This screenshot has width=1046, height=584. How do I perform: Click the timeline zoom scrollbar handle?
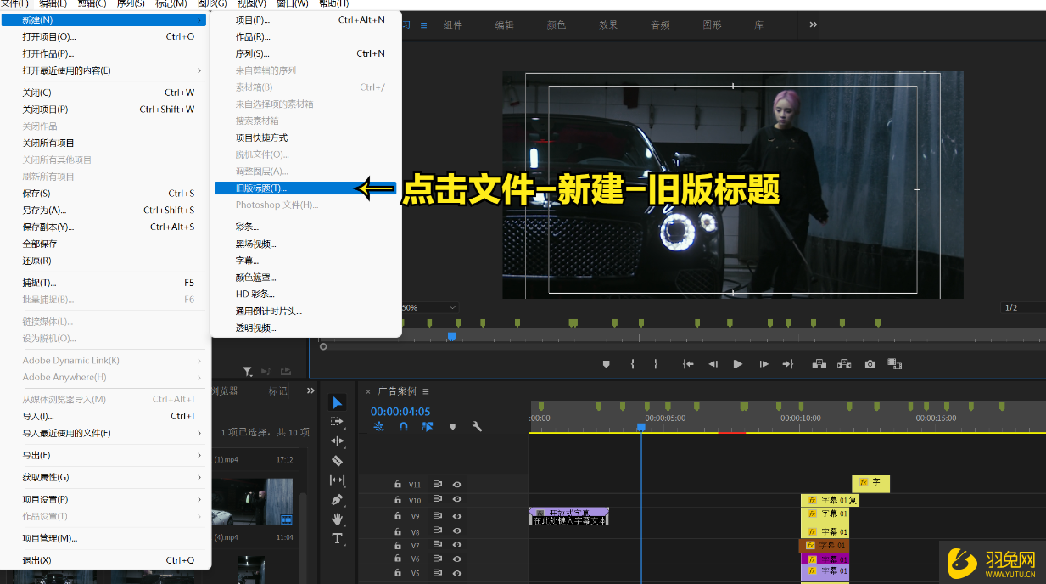(323, 346)
